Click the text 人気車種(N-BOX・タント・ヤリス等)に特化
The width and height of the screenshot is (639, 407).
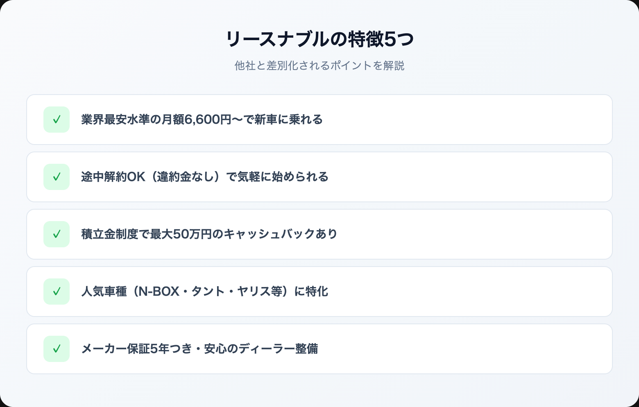(204, 292)
